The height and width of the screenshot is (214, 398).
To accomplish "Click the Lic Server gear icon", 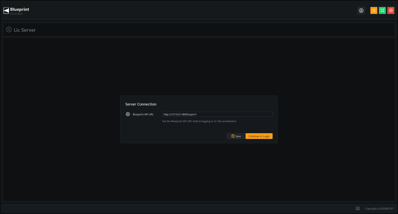I will point(9,30).
